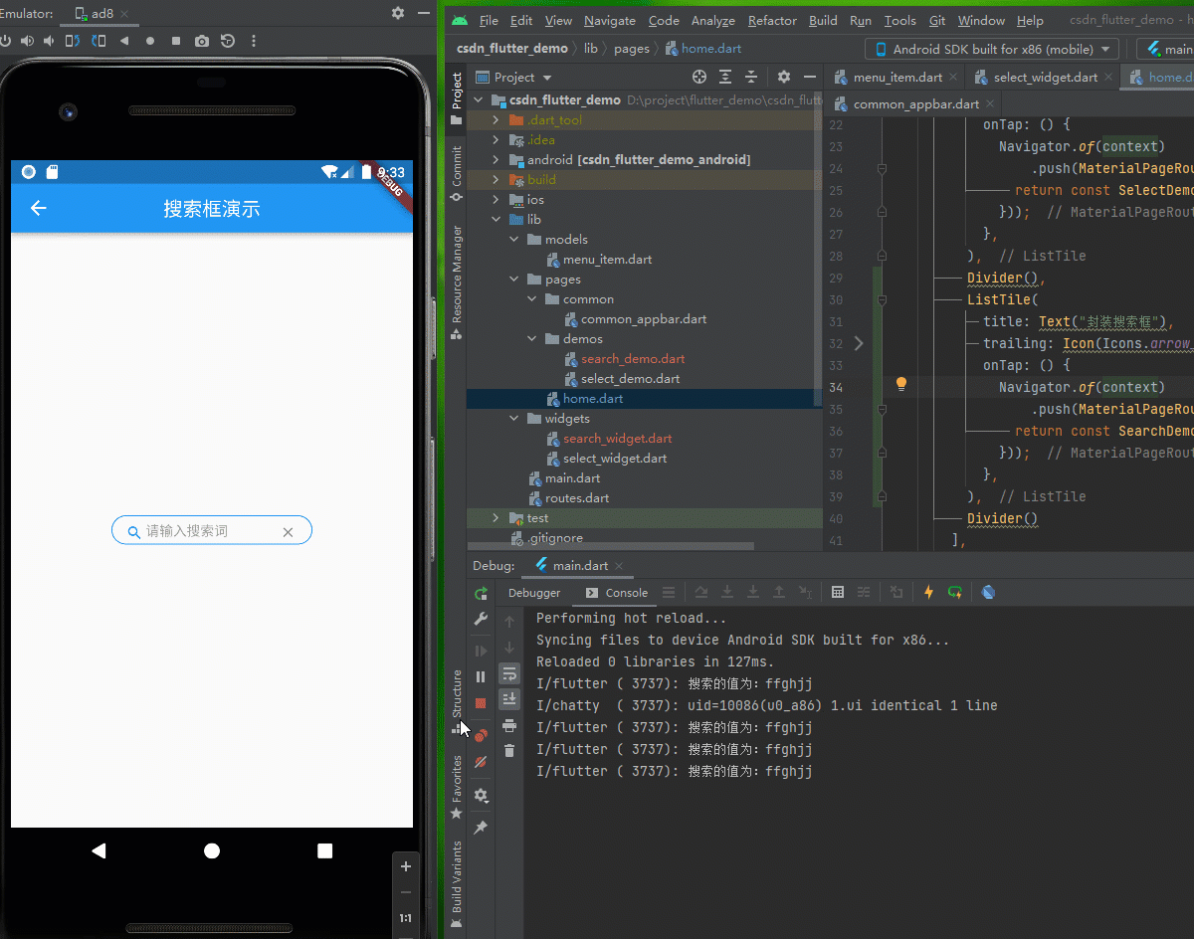Collapse the demos folder
The height and width of the screenshot is (939, 1194).
(x=532, y=339)
